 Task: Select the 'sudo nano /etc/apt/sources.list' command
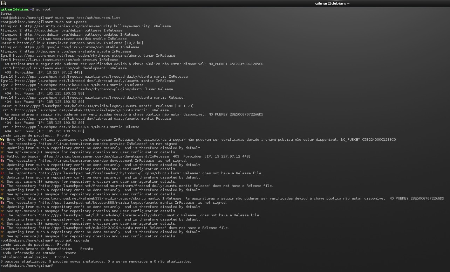tap(88, 18)
